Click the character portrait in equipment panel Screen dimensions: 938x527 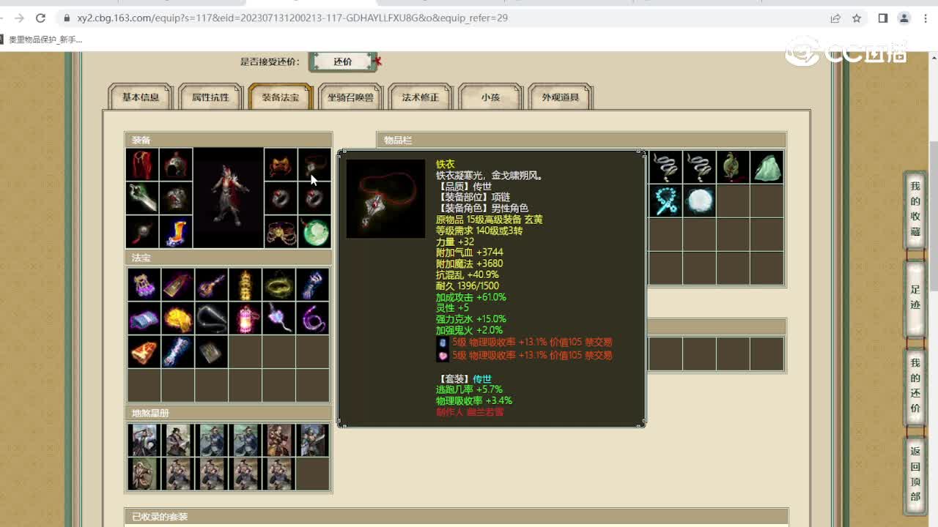229,198
